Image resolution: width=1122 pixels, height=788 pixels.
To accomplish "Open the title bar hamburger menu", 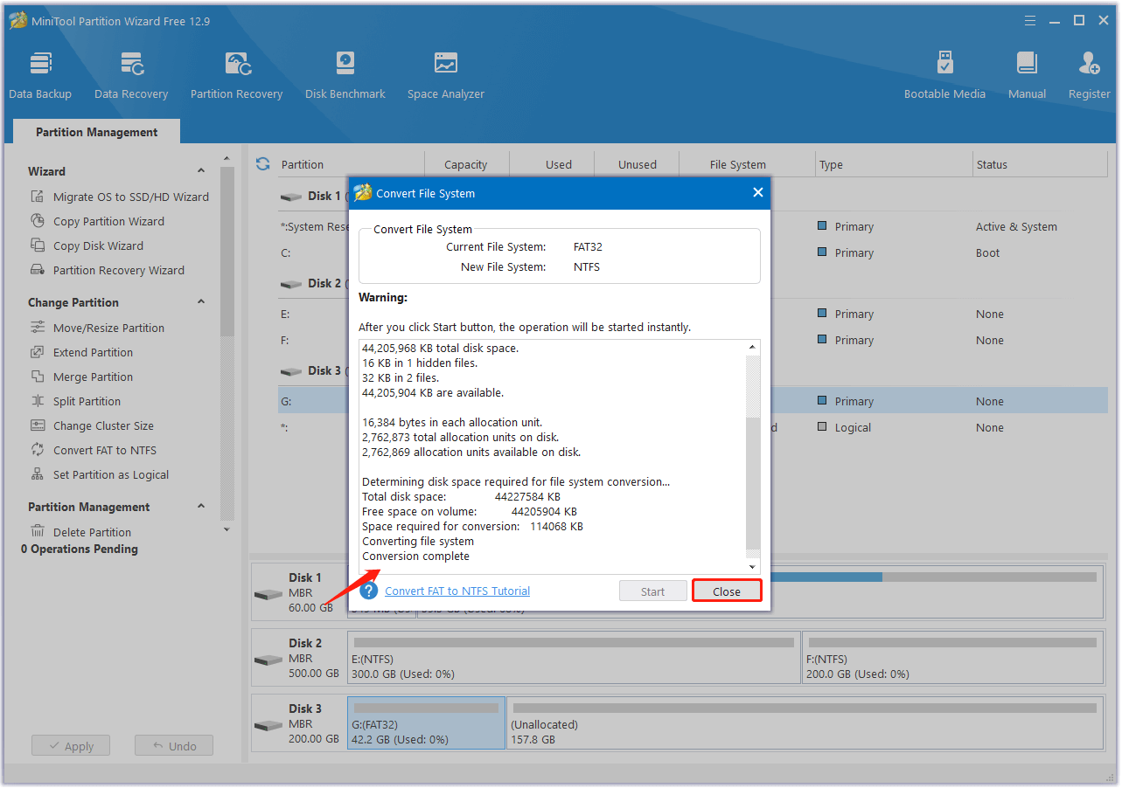I will (1029, 20).
